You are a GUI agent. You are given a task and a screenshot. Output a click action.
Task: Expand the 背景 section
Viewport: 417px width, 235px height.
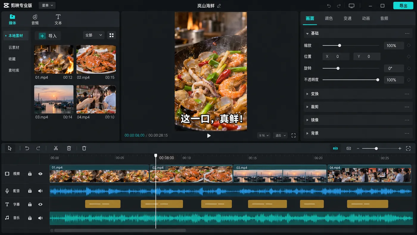pyautogui.click(x=358, y=133)
